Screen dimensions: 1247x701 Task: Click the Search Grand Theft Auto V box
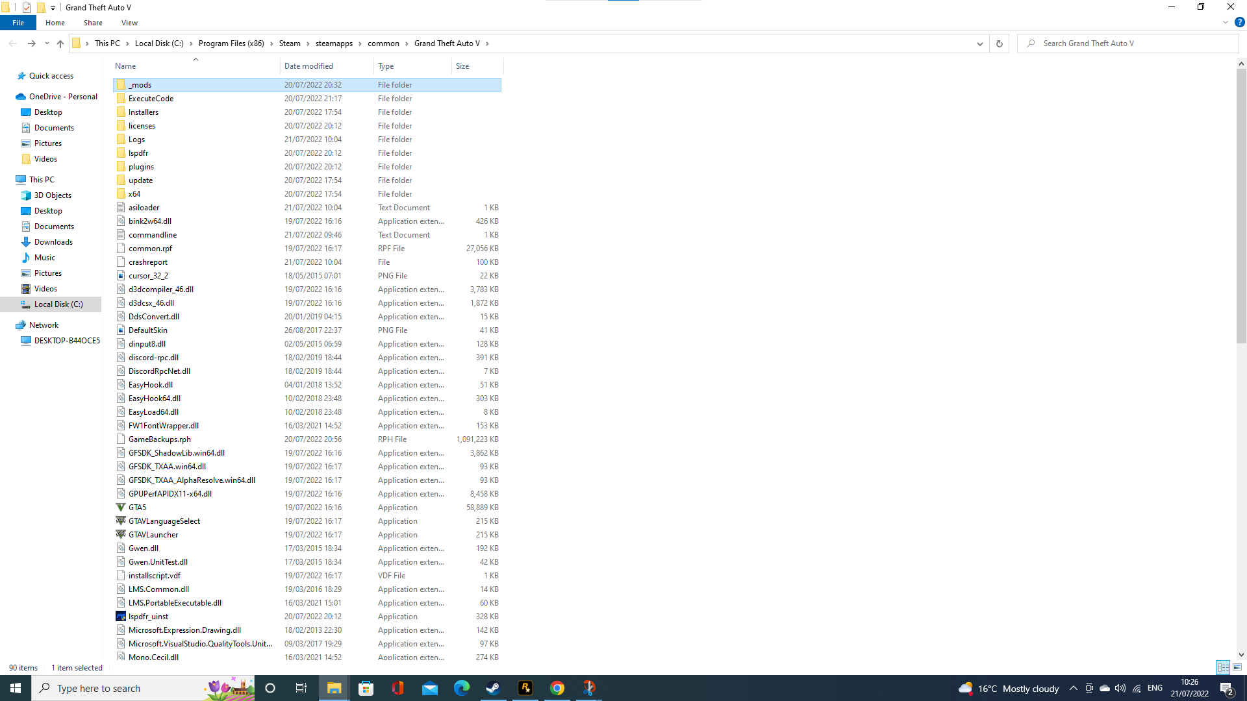click(1130, 43)
